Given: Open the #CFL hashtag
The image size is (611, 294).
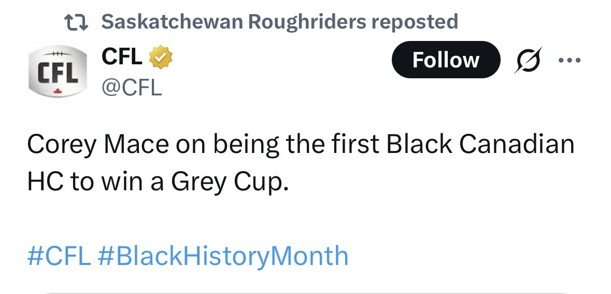Looking at the screenshot, I should click(59, 256).
